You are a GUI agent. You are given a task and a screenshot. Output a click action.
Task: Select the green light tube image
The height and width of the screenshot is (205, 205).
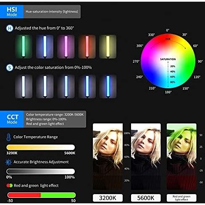24,47
